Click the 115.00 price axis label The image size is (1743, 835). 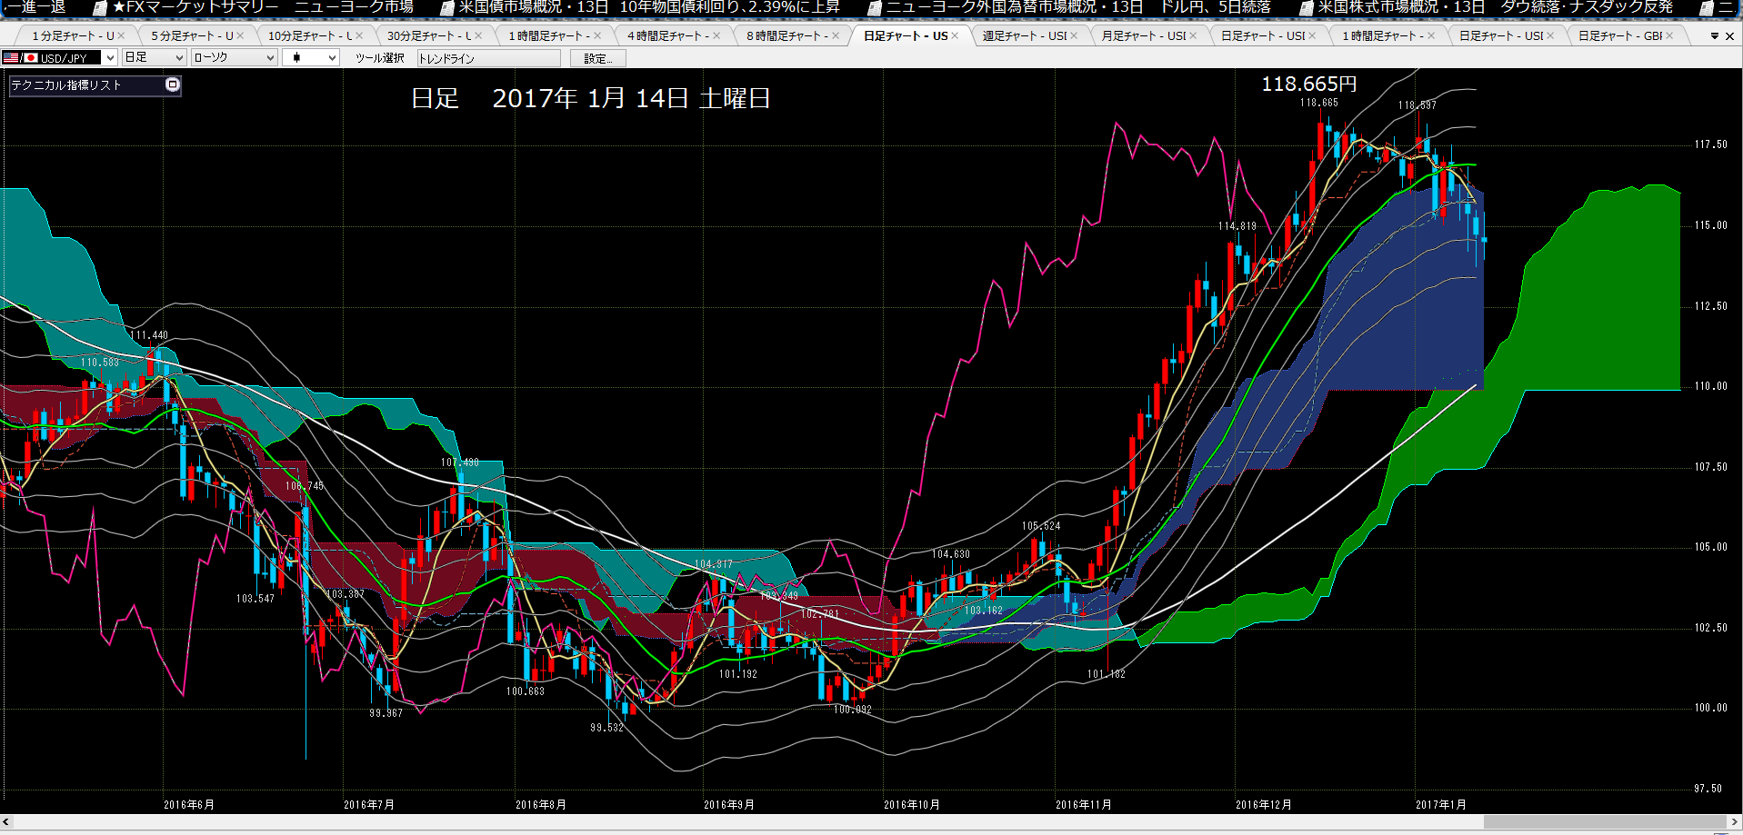tap(1710, 225)
